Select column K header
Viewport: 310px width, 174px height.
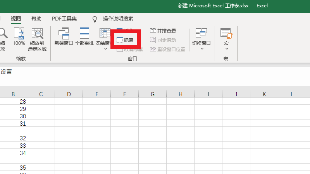pos(264,94)
